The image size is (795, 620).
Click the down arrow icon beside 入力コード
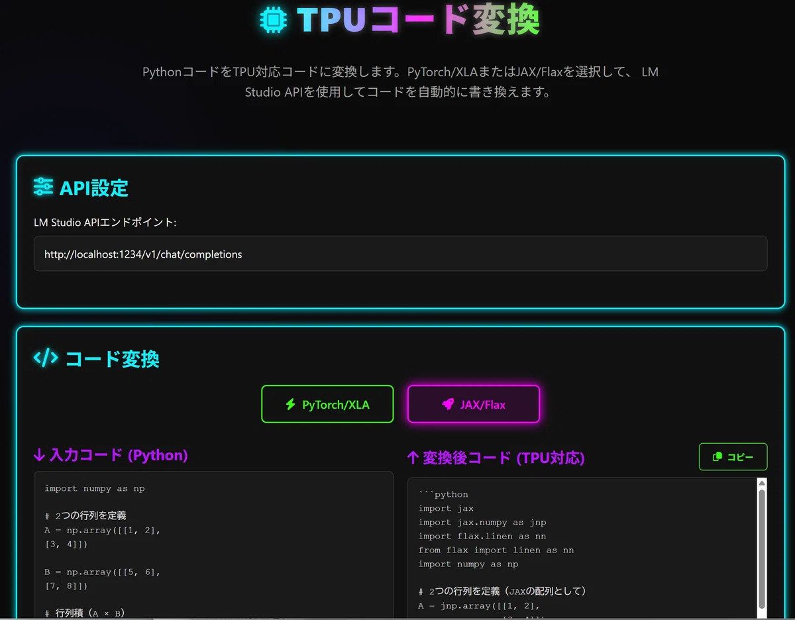pos(39,455)
